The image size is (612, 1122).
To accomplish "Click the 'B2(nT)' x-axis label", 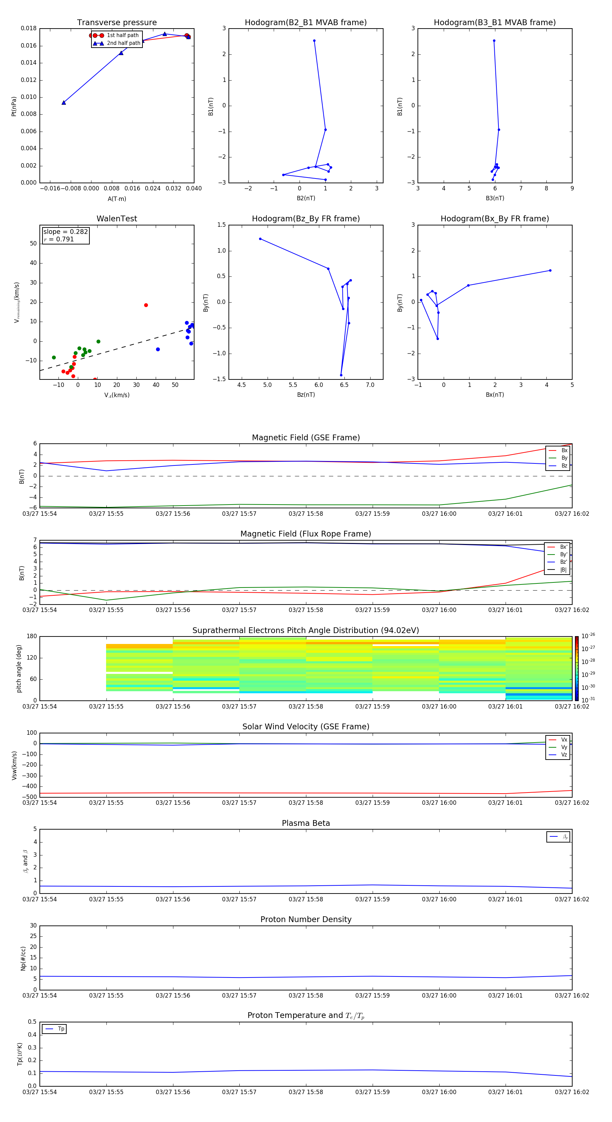I will coord(306,198).
